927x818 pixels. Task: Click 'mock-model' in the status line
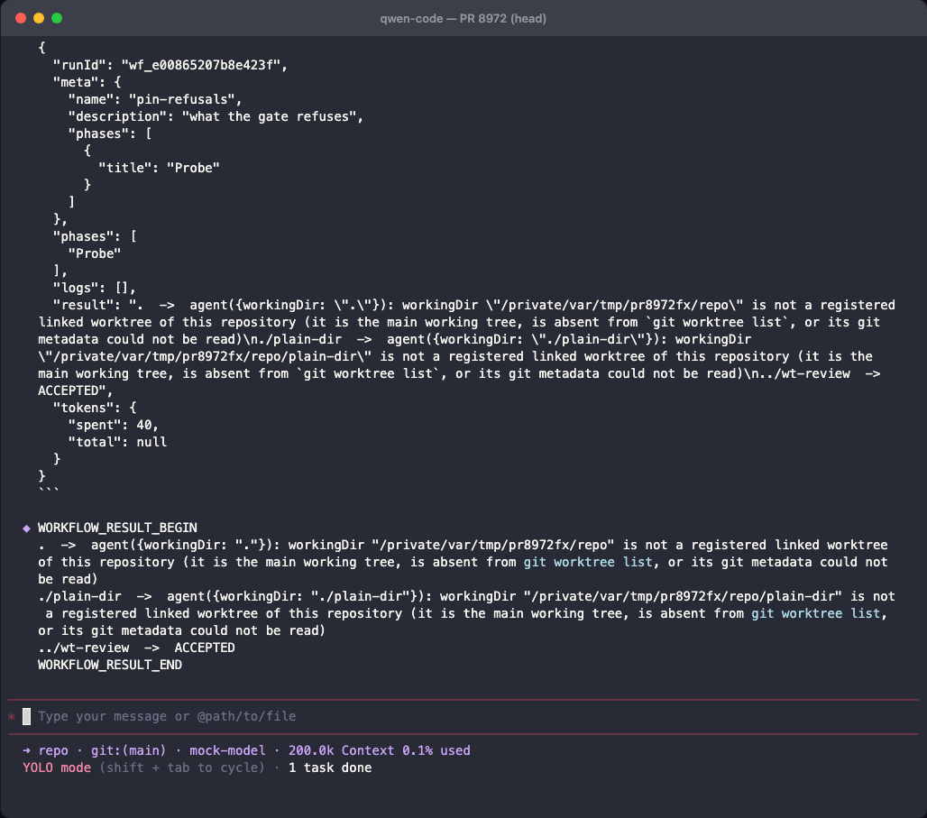tap(227, 750)
